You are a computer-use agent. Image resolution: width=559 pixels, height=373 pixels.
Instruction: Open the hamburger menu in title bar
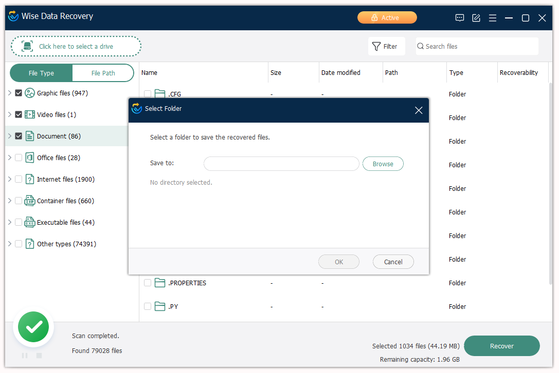pyautogui.click(x=493, y=18)
